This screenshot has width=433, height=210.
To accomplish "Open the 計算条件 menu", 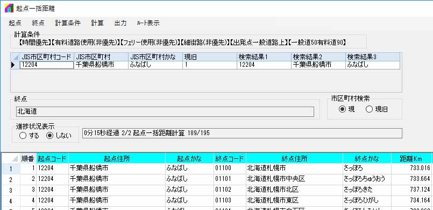I will [x=68, y=23].
